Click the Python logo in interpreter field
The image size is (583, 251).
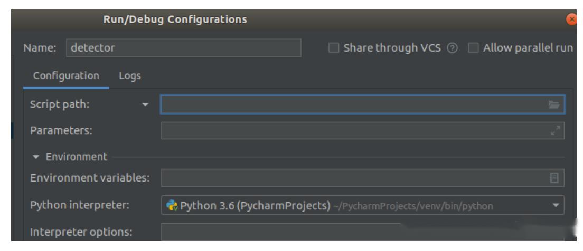click(x=172, y=205)
